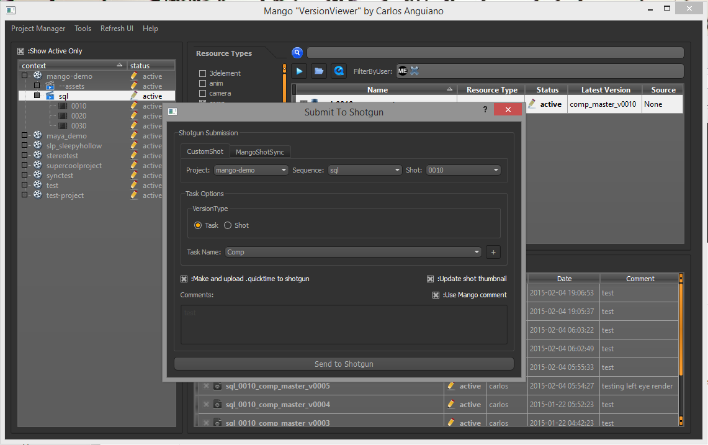
Task: Click the pencil status icon for mango-demo
Action: pyautogui.click(x=133, y=76)
